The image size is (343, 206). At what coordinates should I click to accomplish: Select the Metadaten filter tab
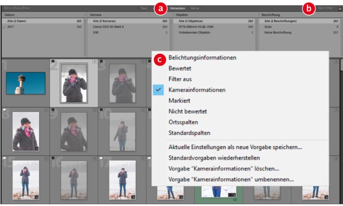click(177, 8)
